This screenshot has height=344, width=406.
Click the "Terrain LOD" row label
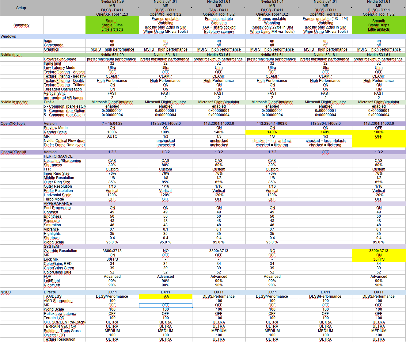tap(54, 318)
